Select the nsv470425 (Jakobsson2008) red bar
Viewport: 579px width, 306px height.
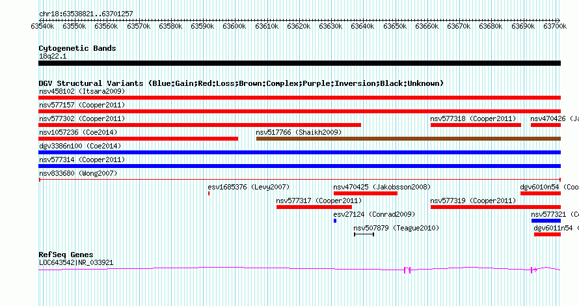tap(365, 193)
